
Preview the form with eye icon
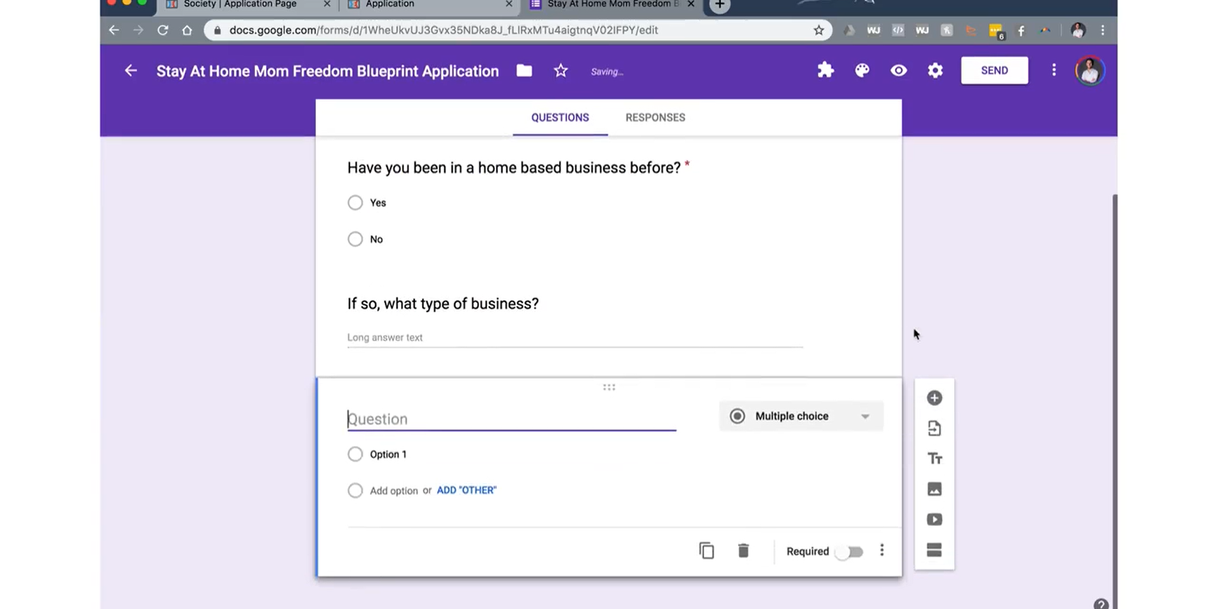(x=898, y=70)
